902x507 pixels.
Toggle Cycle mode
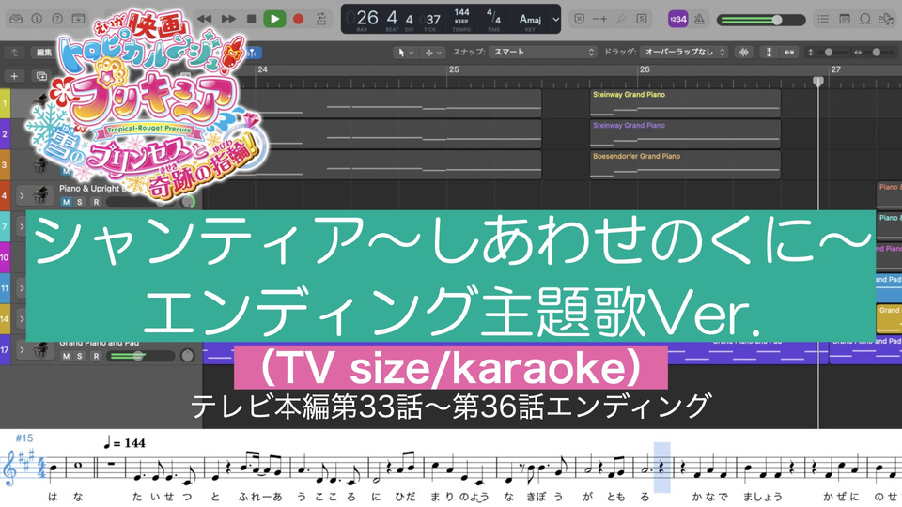pyautogui.click(x=321, y=19)
